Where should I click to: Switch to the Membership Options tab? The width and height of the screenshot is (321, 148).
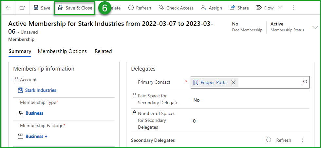tap(62, 51)
